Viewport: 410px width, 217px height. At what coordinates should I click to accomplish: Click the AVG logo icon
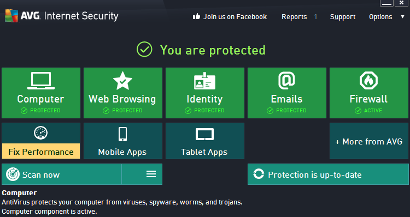tap(12, 16)
